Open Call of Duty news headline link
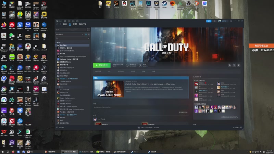This screenshot has height=154, width=274. point(150,84)
